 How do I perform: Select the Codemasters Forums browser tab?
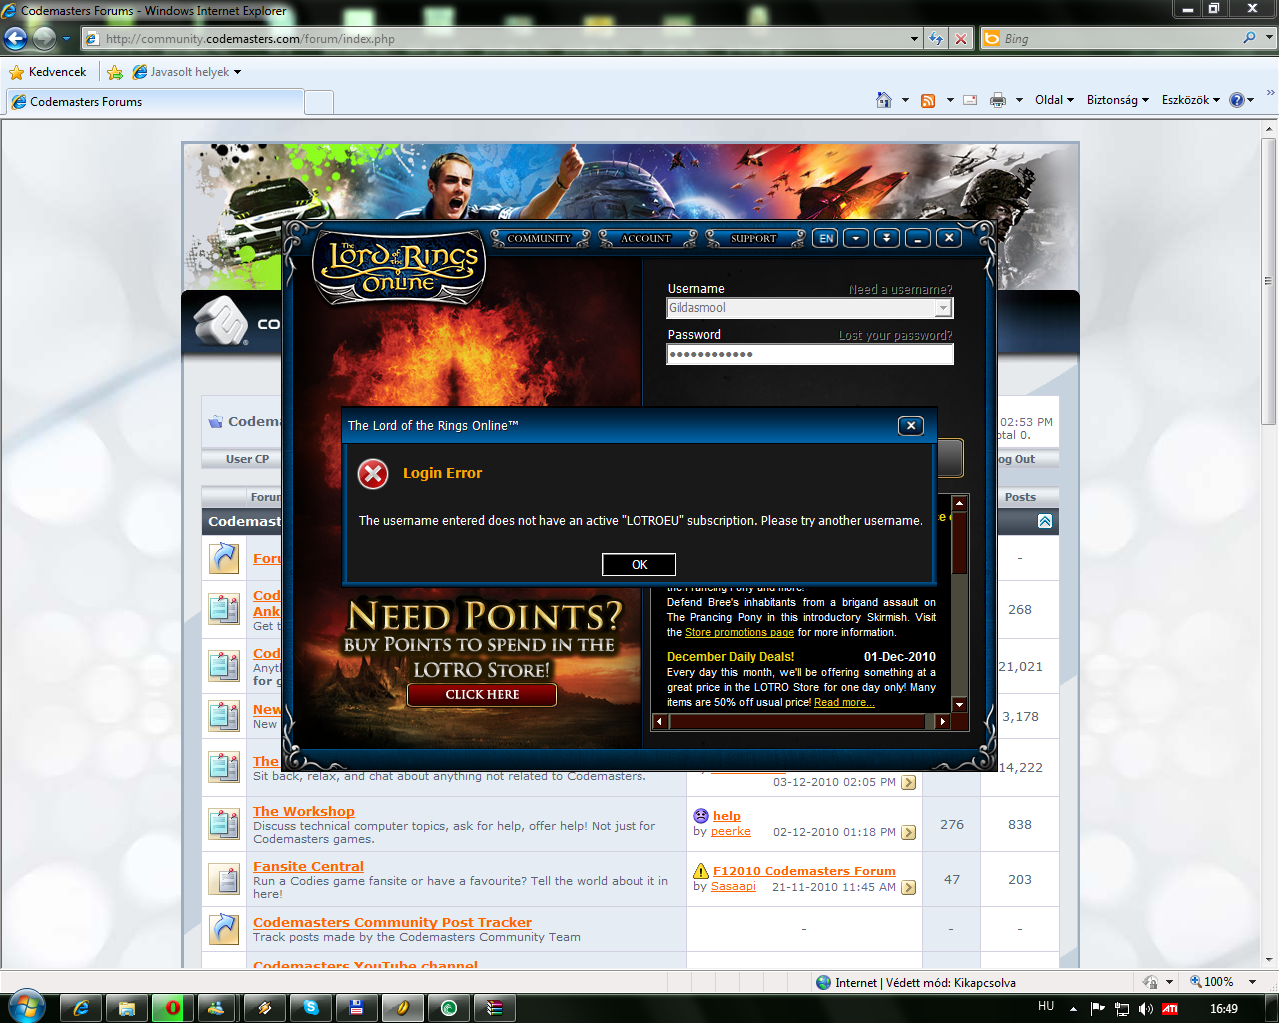point(154,102)
